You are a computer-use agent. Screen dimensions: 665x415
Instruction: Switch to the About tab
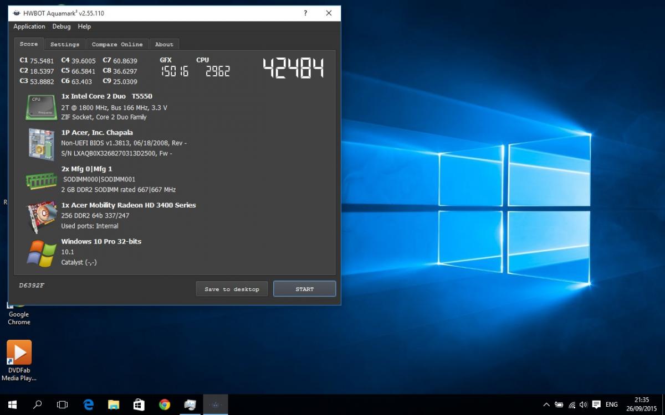164,44
